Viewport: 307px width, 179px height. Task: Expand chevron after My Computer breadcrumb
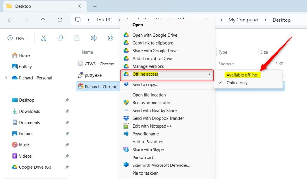point(265,20)
